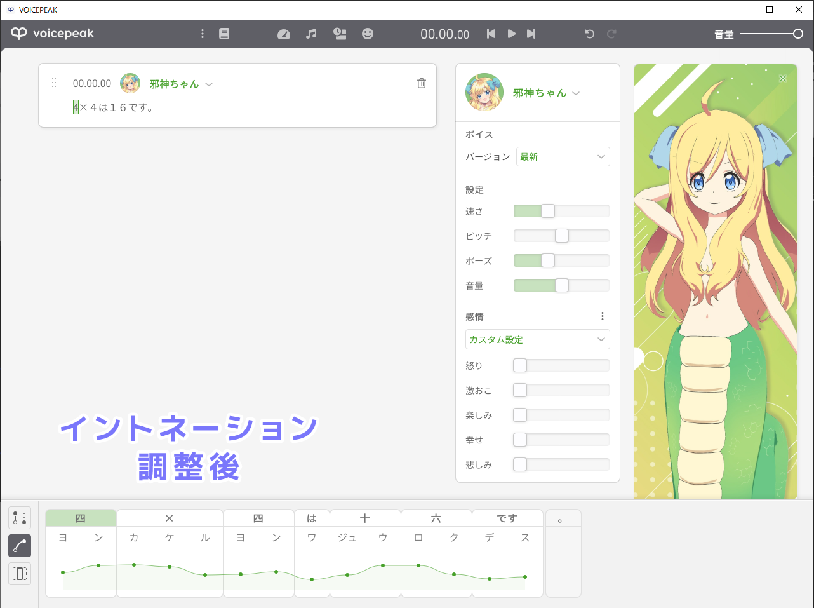Screen dimensions: 814x608
Task: Select the accent adjustment mode icon
Action: coord(20,518)
